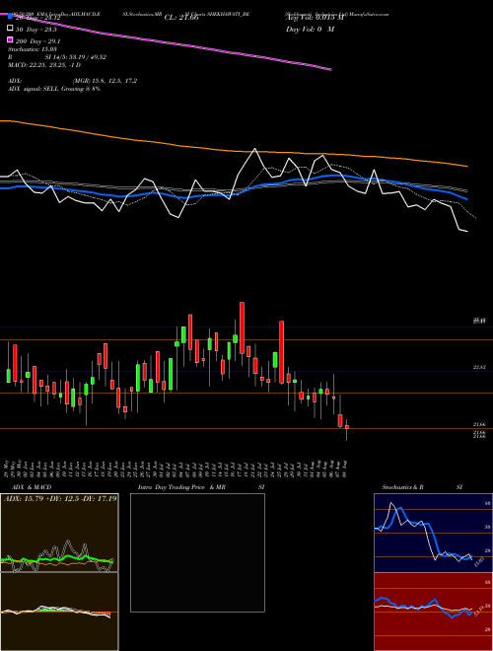The image size is (493, 651).
Task: Click the 'CL: 21.66' closing price label
Action: click(181, 18)
